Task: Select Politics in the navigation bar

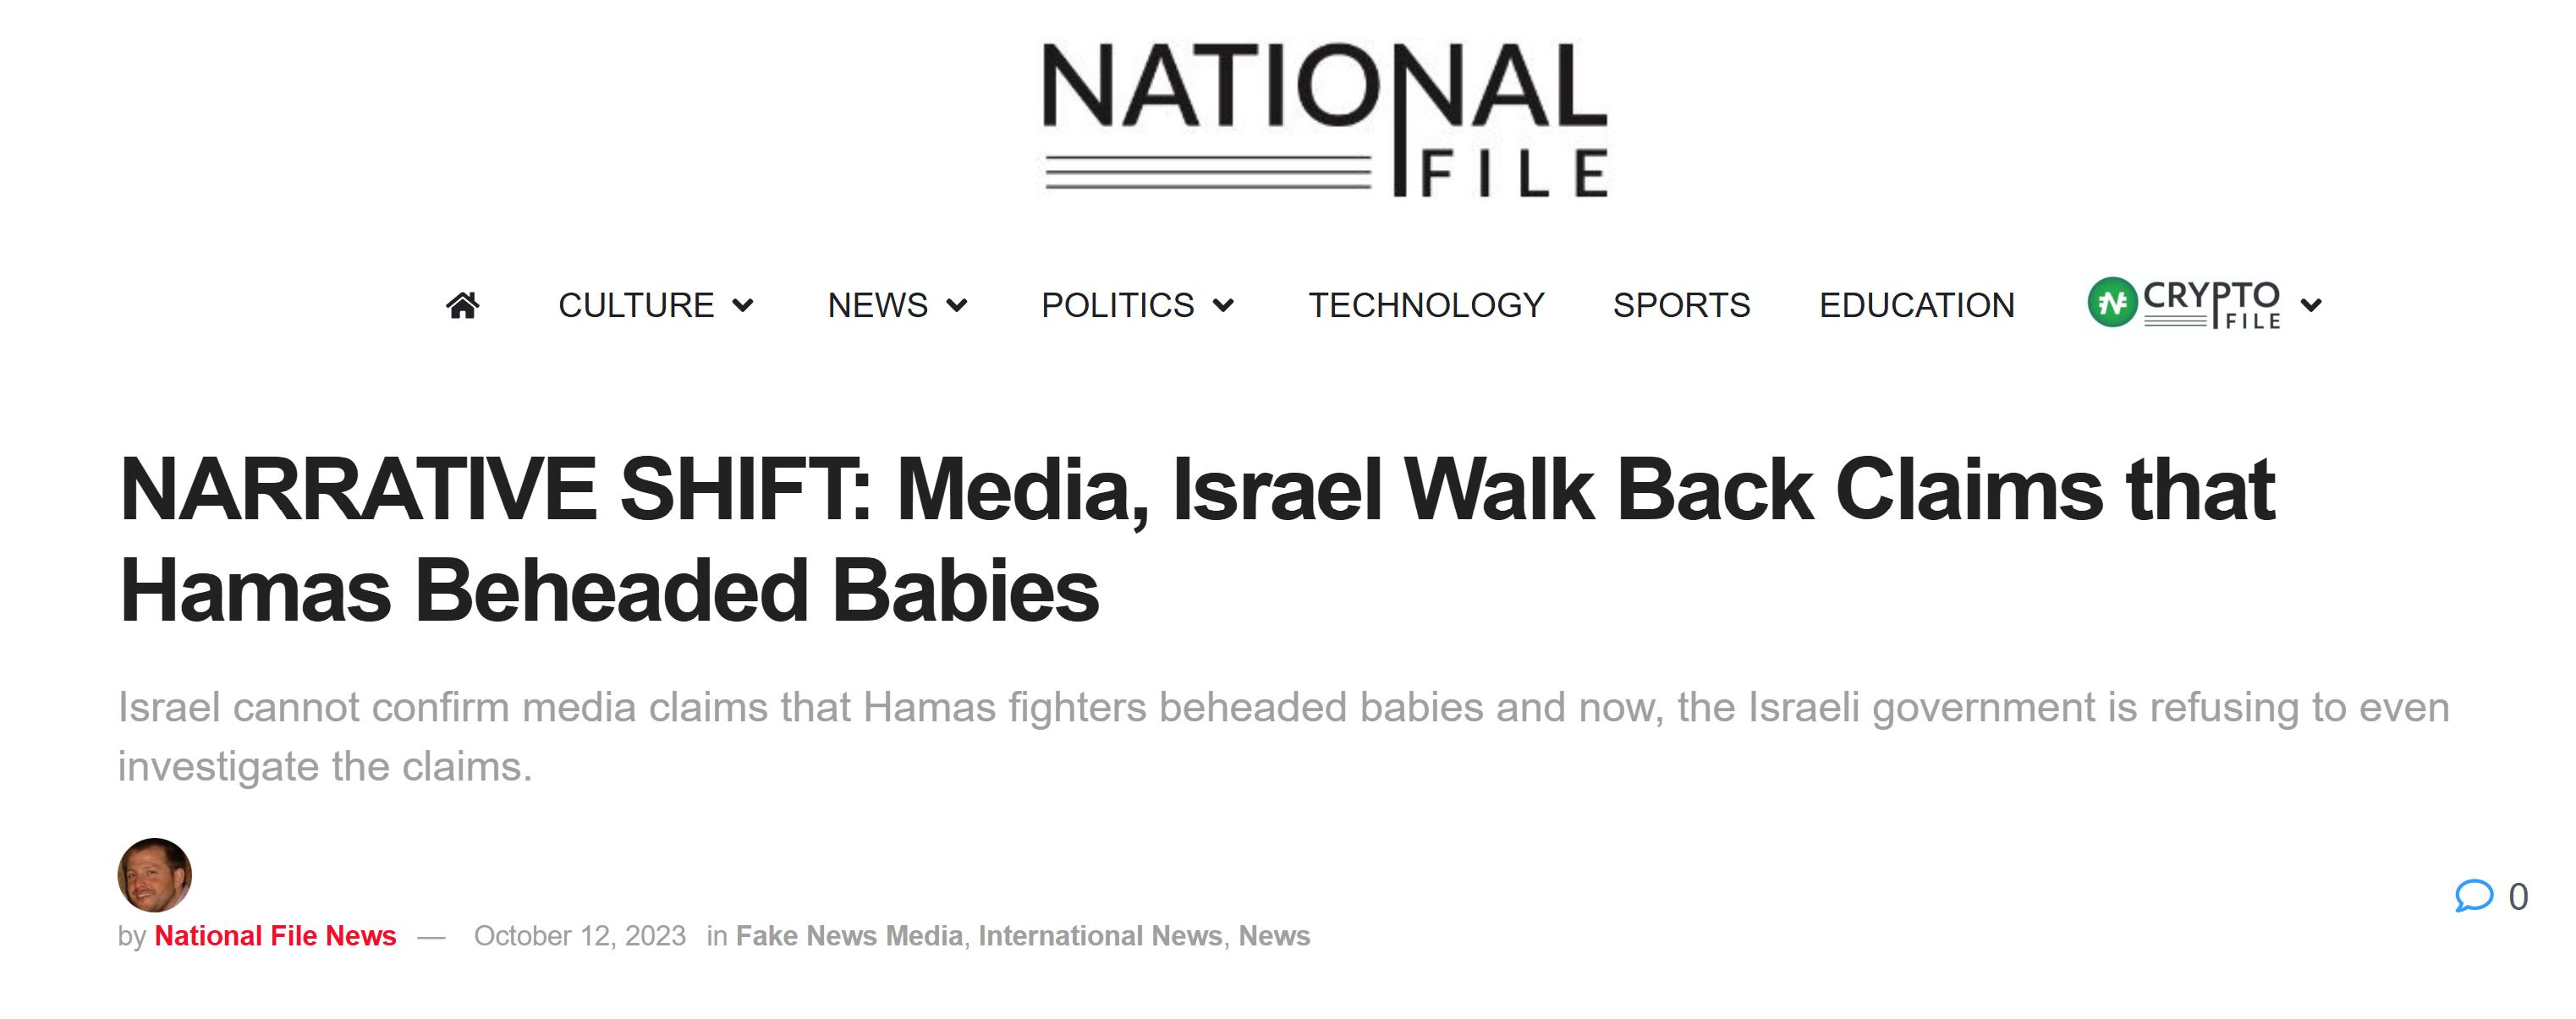Action: [x=1117, y=305]
